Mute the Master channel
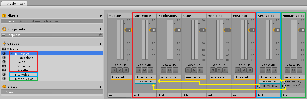Image resolution: width=307 pixels, height=99 pixels. point(120,70)
